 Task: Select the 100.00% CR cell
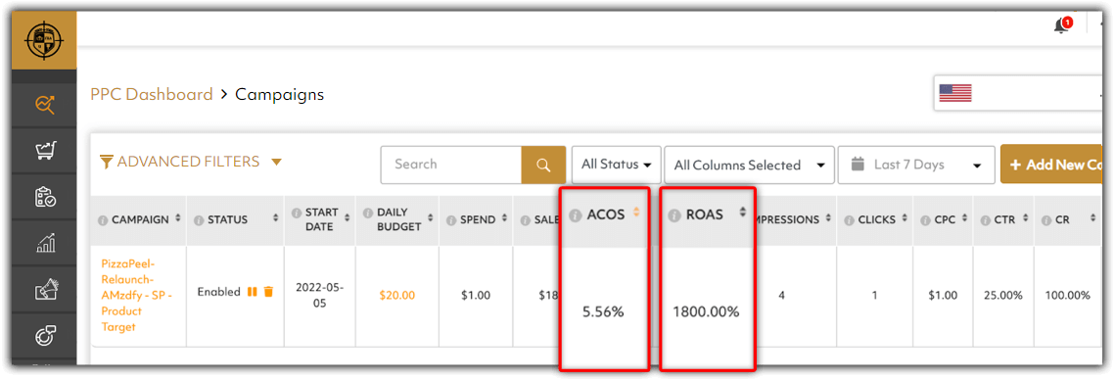click(x=1067, y=296)
